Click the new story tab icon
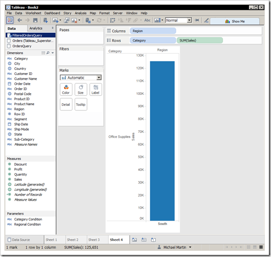Image resolution: width=271 pixels, height=257 pixels. point(153,240)
